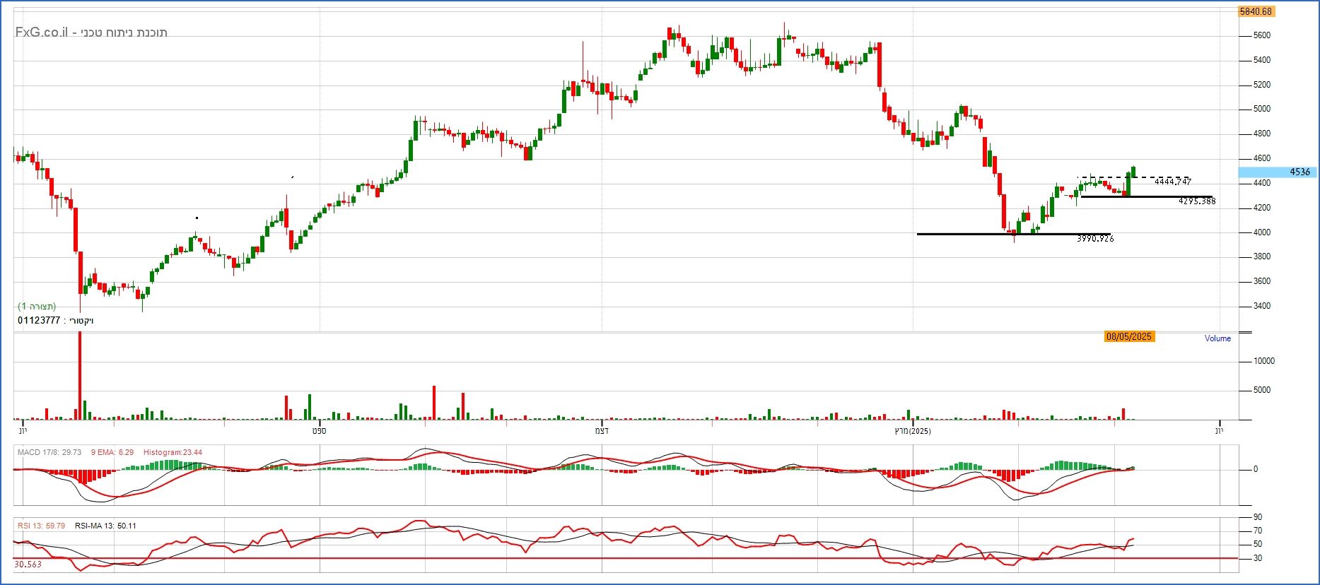Select the 3990.926 support line label
1320x585 pixels.
[1094, 239]
